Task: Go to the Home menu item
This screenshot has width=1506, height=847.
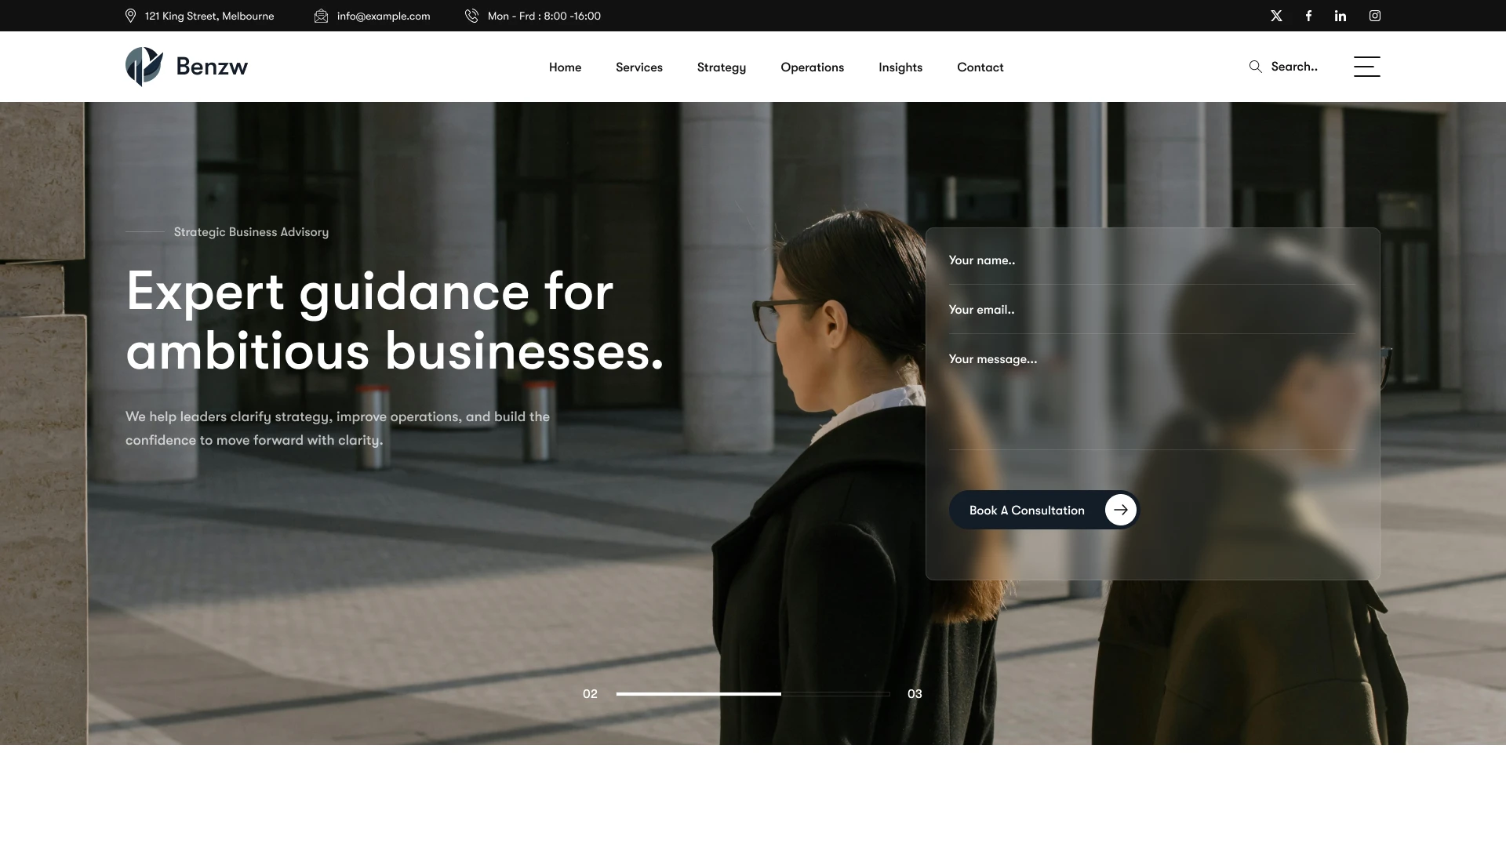Action: point(565,67)
